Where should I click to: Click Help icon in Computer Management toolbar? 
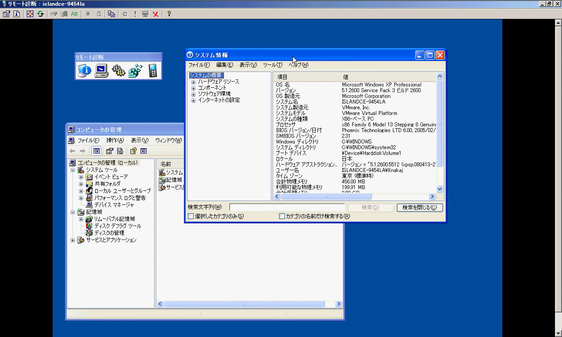click(x=133, y=151)
